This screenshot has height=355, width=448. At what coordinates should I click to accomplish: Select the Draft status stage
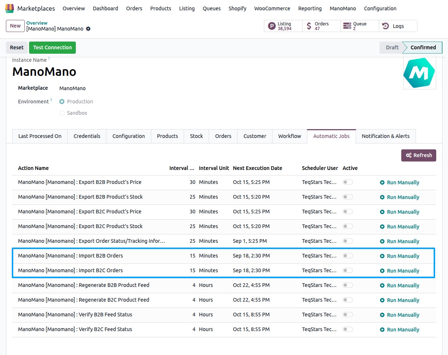click(392, 47)
